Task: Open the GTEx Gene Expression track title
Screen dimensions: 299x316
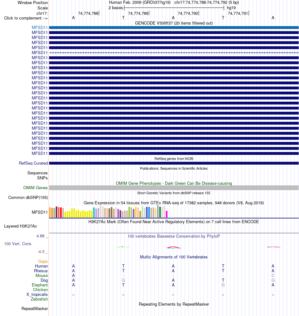Action: tap(174, 203)
